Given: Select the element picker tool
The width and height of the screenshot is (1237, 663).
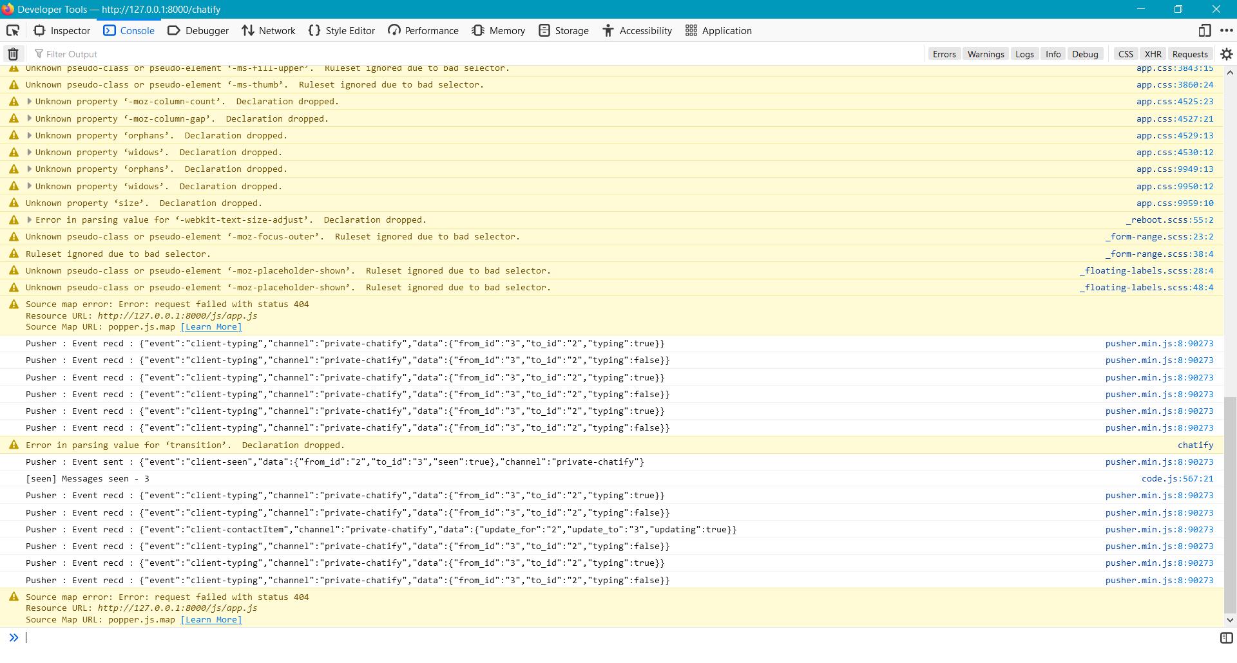Looking at the screenshot, I should click(x=12, y=30).
